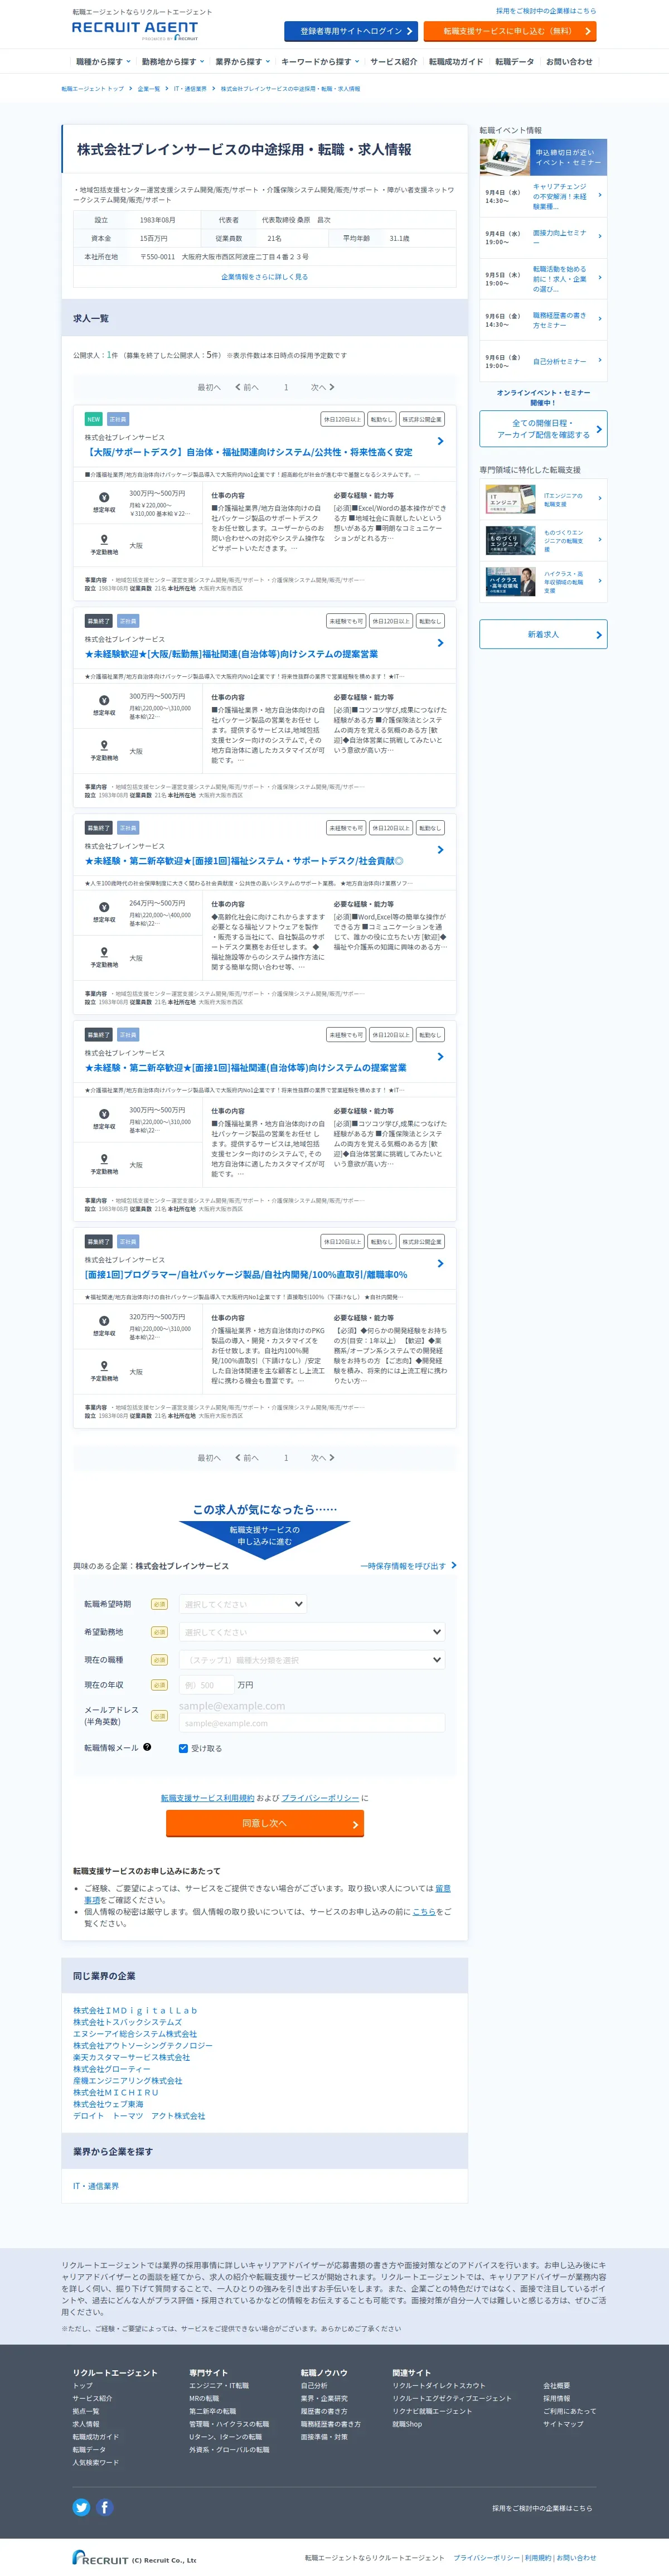Expand キーワードから探す menu
Screen dimensions: 669x2576
(x=321, y=62)
